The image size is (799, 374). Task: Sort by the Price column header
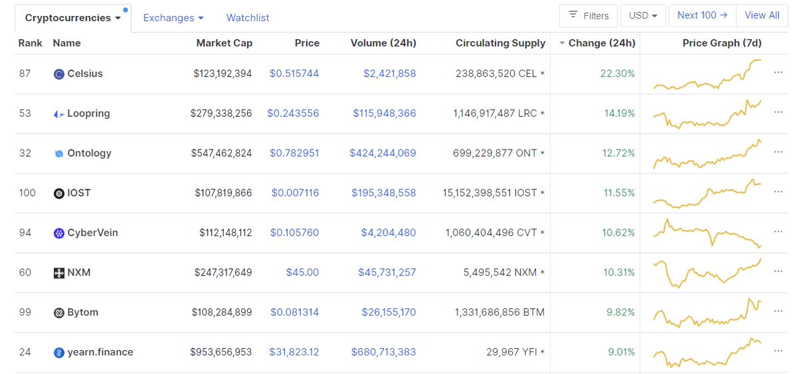[x=307, y=43]
